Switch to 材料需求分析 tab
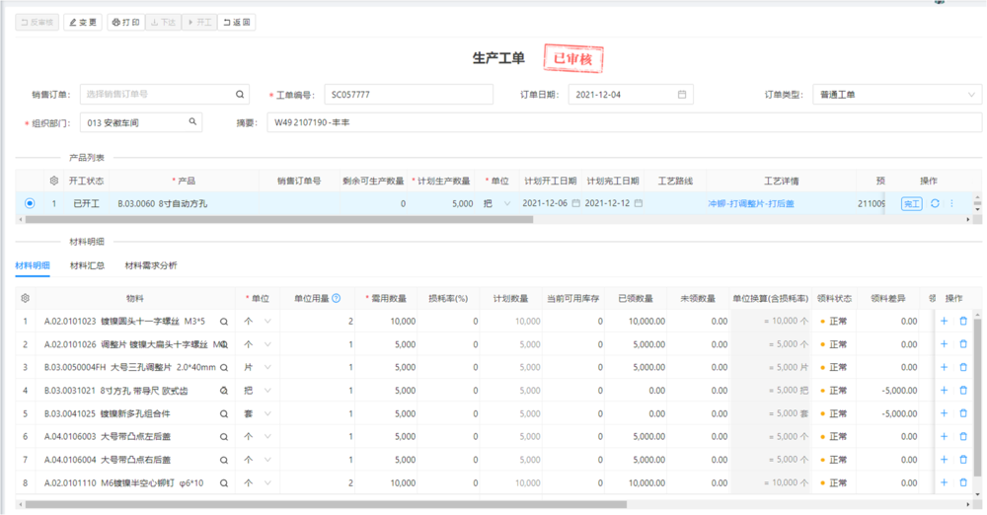This screenshot has width=987, height=515. point(151,265)
